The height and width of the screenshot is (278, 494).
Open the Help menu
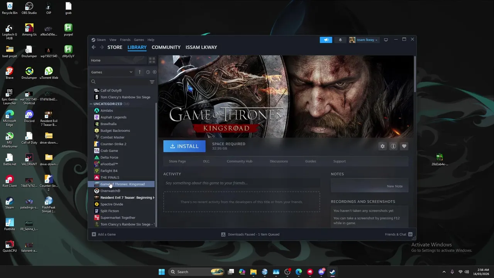[x=151, y=40]
